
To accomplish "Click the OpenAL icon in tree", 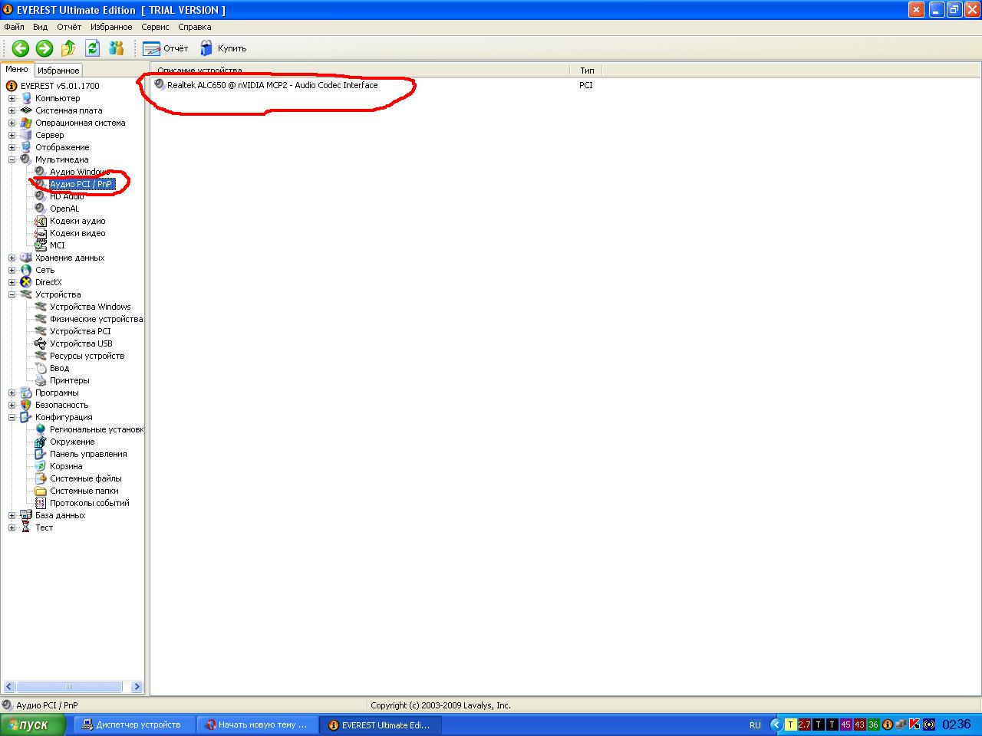I will click(x=41, y=209).
